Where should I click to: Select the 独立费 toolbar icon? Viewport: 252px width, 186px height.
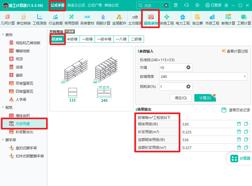(198, 19)
